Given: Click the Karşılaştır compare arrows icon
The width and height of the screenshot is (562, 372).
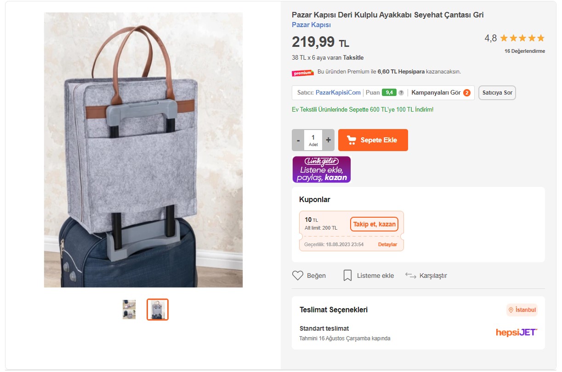Looking at the screenshot, I should [410, 275].
